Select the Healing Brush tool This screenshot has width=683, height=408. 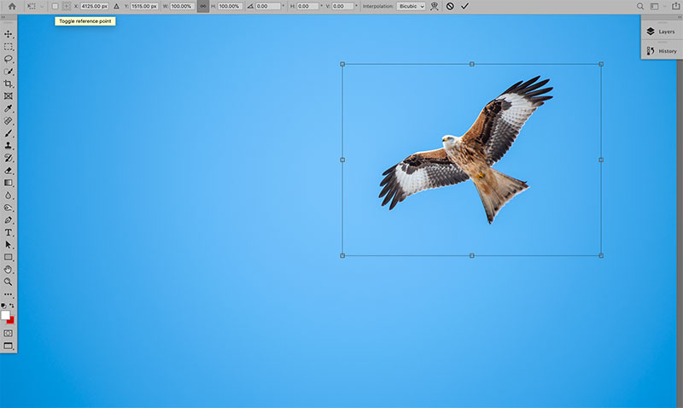pos(9,121)
